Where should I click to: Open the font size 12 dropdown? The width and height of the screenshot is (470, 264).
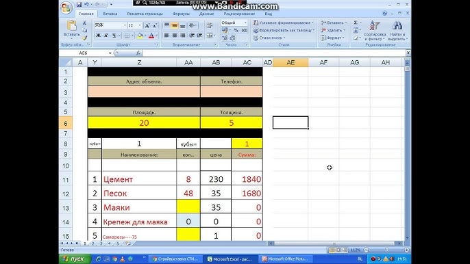139,26
